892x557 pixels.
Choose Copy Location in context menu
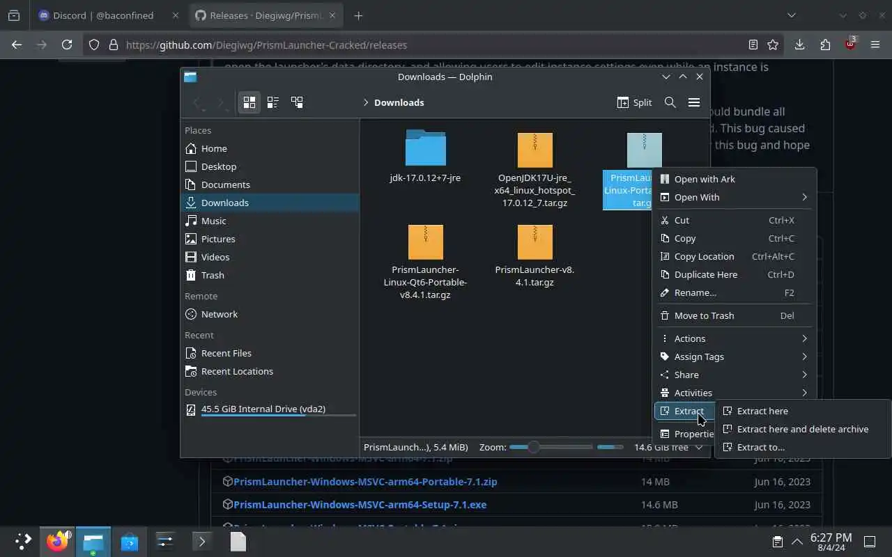(734, 256)
